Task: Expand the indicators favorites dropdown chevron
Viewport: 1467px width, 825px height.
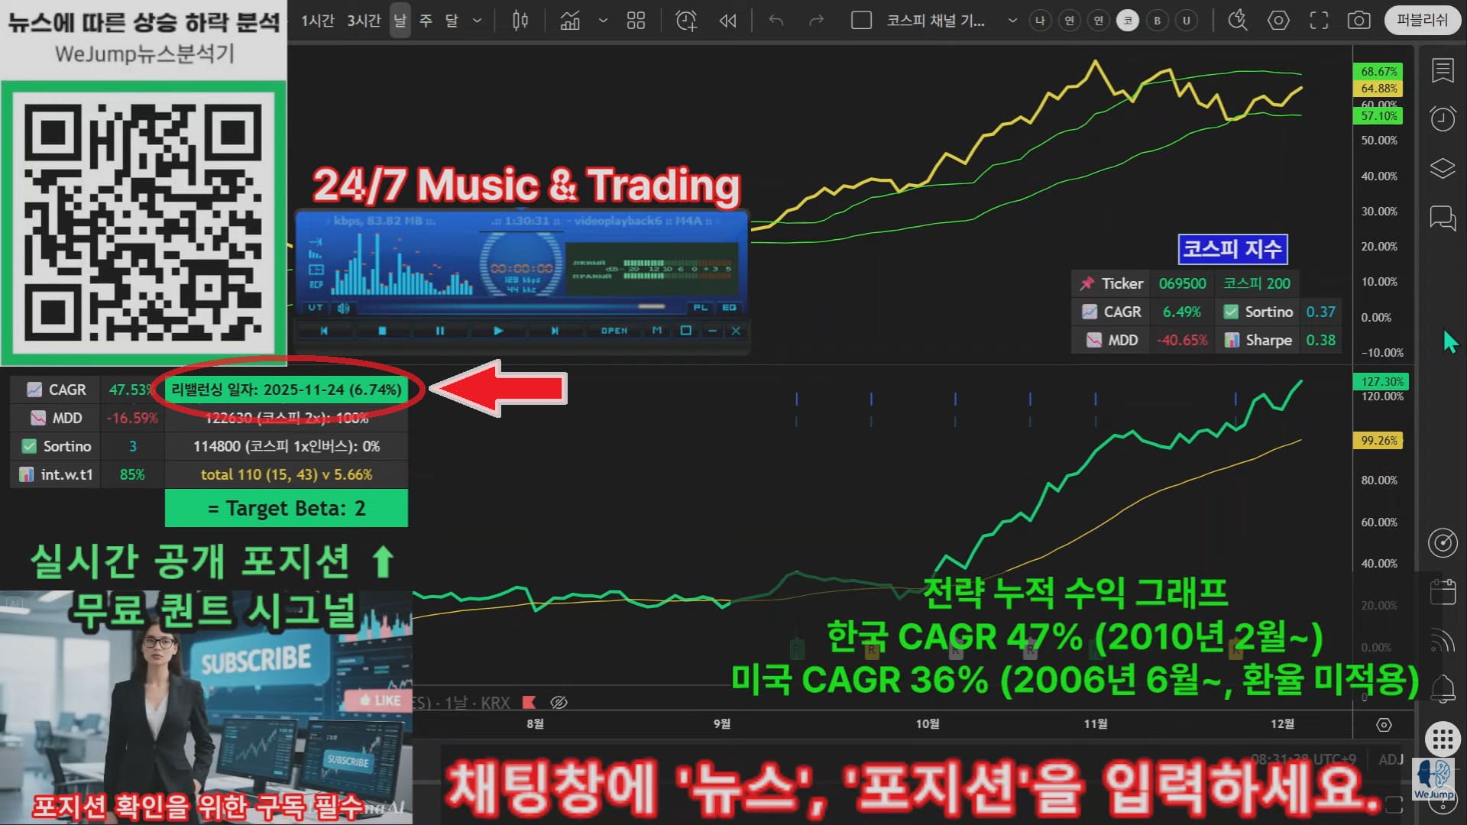Action: tap(603, 21)
